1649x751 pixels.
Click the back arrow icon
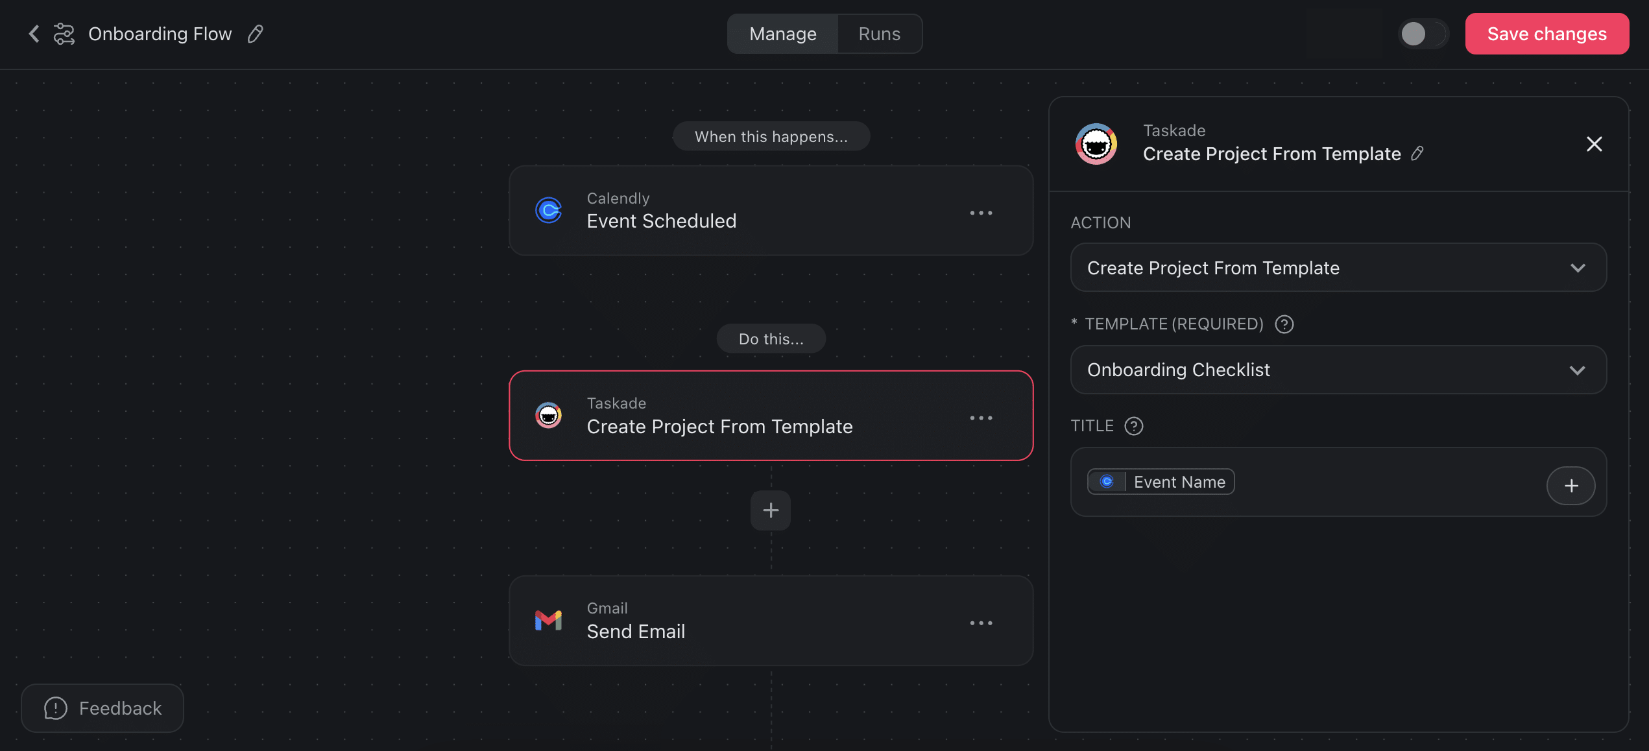(34, 34)
